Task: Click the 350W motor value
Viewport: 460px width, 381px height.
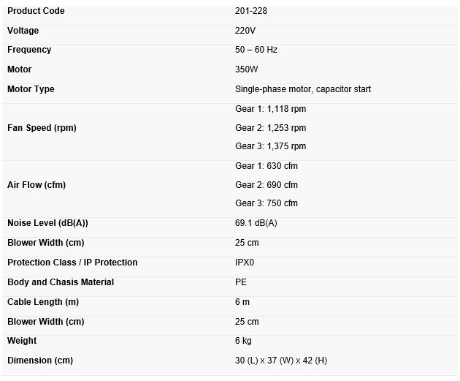Action: (x=247, y=69)
